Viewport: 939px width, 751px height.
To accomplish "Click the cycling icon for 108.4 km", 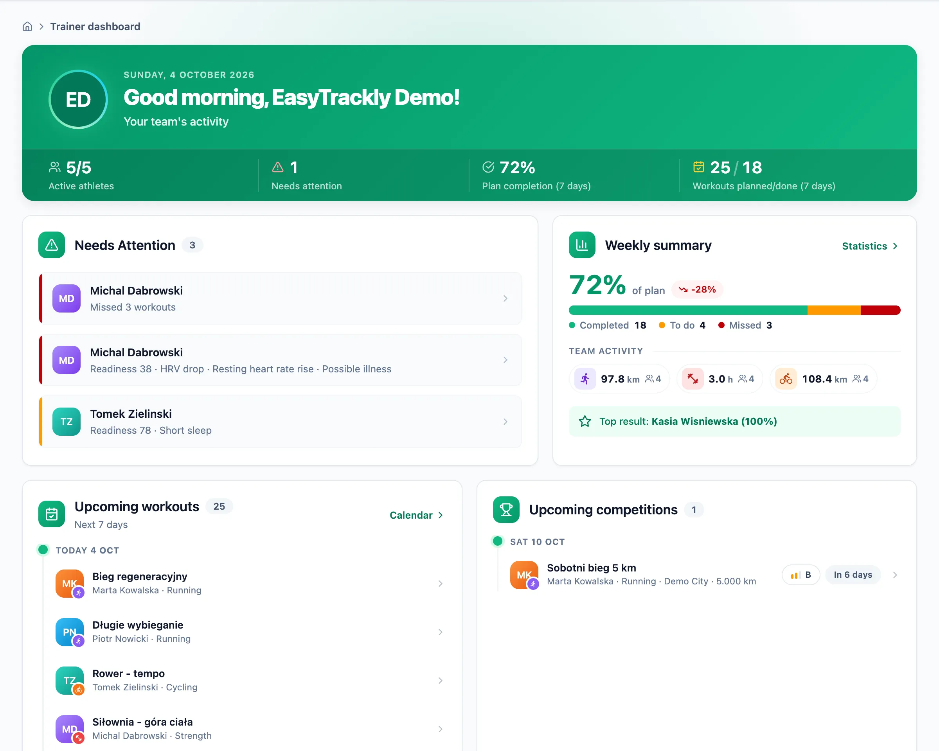I will pos(786,379).
